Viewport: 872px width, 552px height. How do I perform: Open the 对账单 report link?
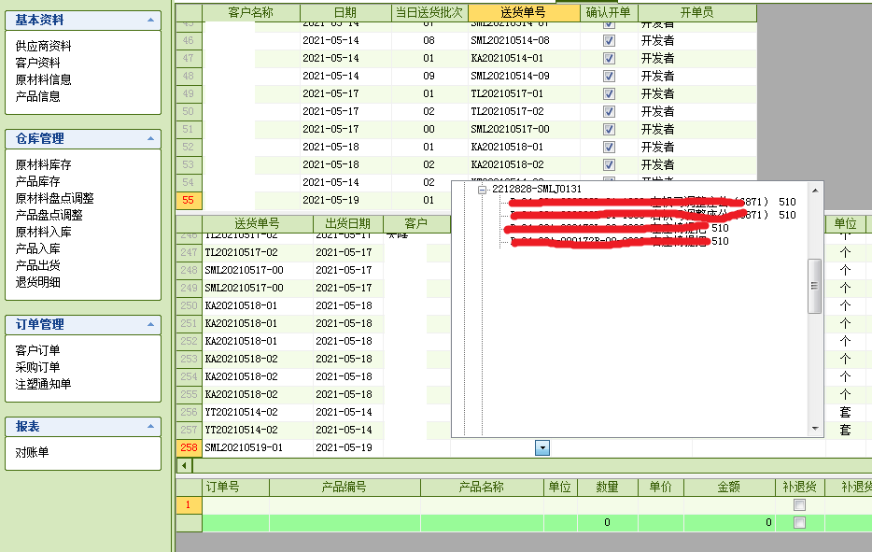32,452
